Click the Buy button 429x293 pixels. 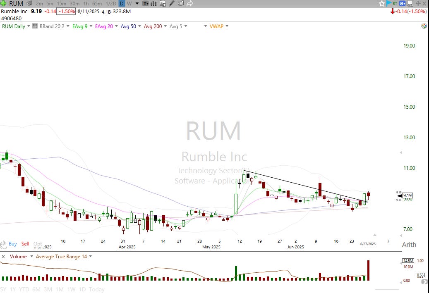(x=12, y=243)
